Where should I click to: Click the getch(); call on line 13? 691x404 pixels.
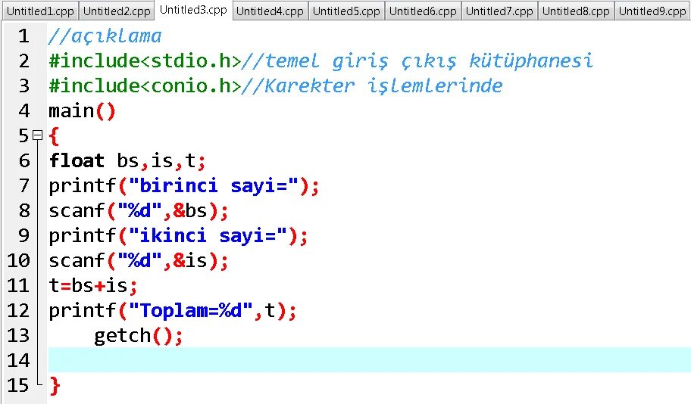point(139,336)
